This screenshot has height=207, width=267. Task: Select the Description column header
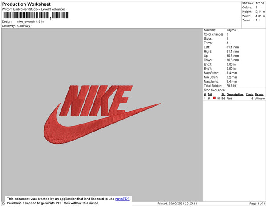[235, 95]
